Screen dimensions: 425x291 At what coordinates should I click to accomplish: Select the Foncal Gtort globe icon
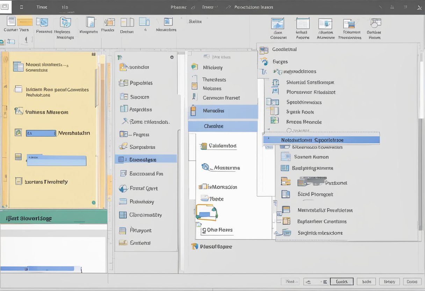[123, 189]
